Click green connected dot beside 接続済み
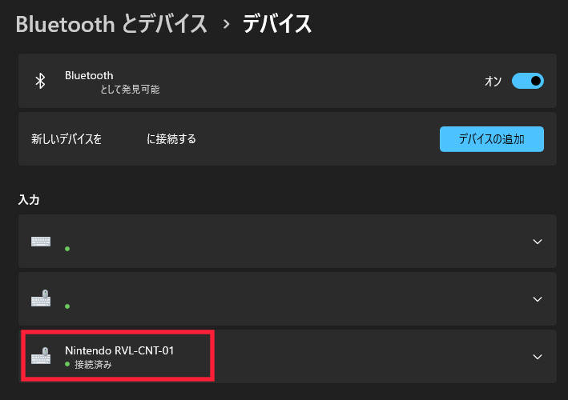The width and height of the screenshot is (568, 400). pos(67,364)
